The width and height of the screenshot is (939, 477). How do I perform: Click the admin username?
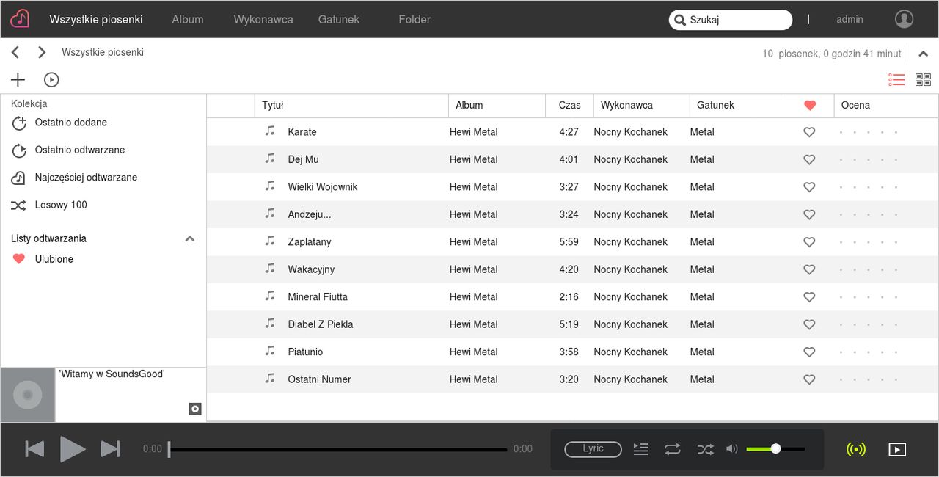point(850,19)
